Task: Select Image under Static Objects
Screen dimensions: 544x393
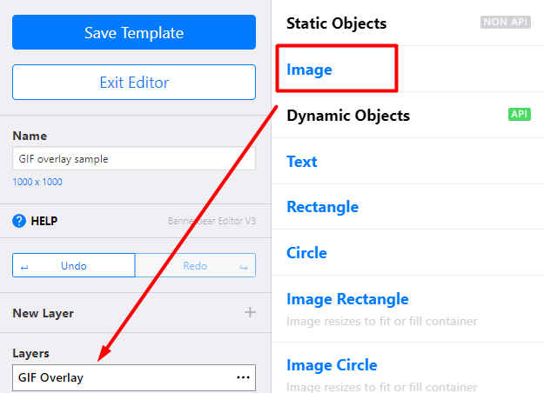Action: (310, 68)
